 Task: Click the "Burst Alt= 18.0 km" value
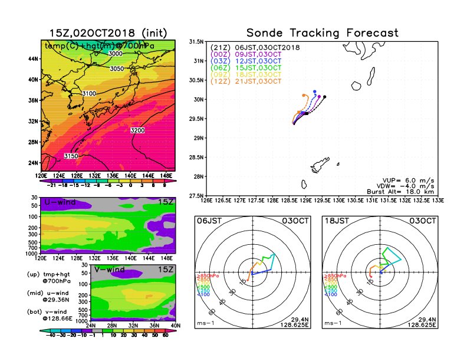tap(400, 192)
